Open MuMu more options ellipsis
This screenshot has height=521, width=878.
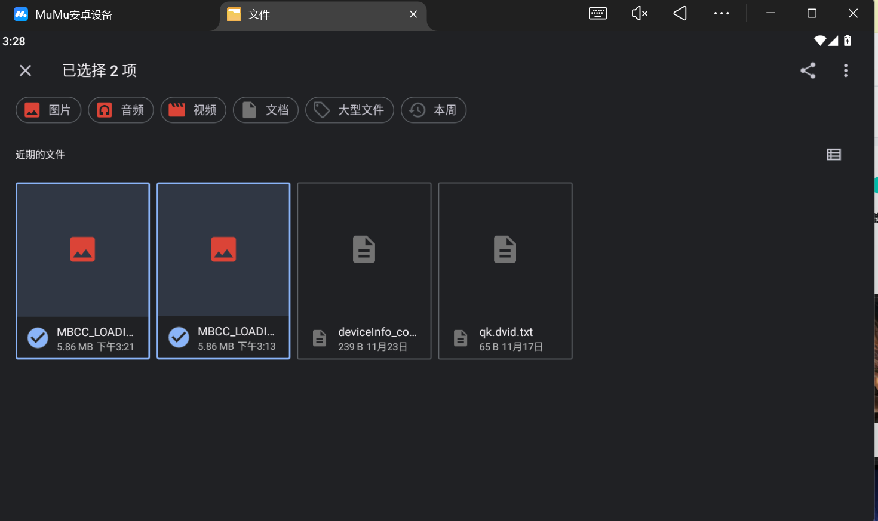pyautogui.click(x=721, y=13)
